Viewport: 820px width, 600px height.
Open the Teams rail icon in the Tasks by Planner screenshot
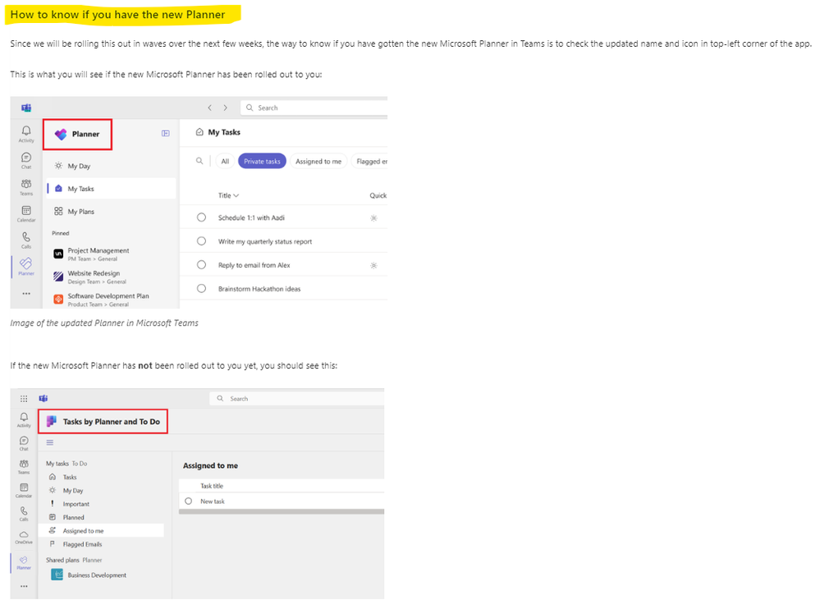coord(24,466)
